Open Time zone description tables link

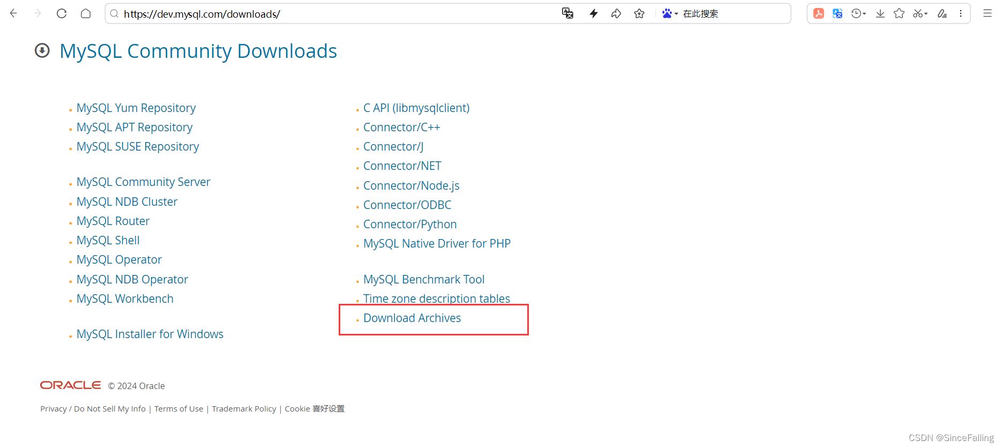[x=437, y=298]
